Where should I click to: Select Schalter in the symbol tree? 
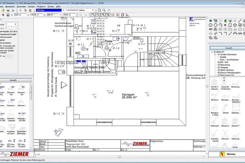[x=223, y=57]
